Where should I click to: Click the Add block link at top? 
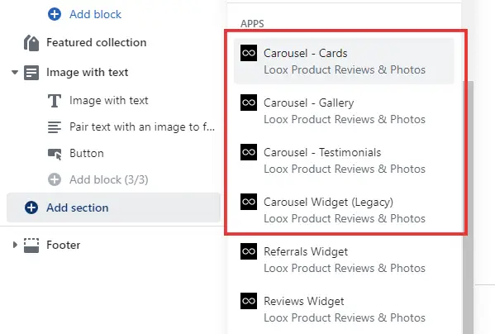[x=95, y=14]
